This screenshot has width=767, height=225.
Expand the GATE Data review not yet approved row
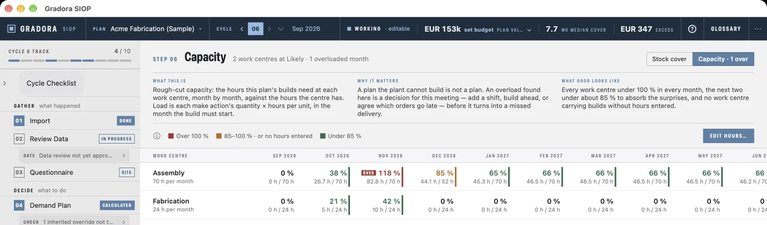tap(75, 156)
